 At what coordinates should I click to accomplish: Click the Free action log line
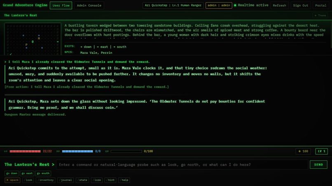pyautogui.click(x=87, y=87)
